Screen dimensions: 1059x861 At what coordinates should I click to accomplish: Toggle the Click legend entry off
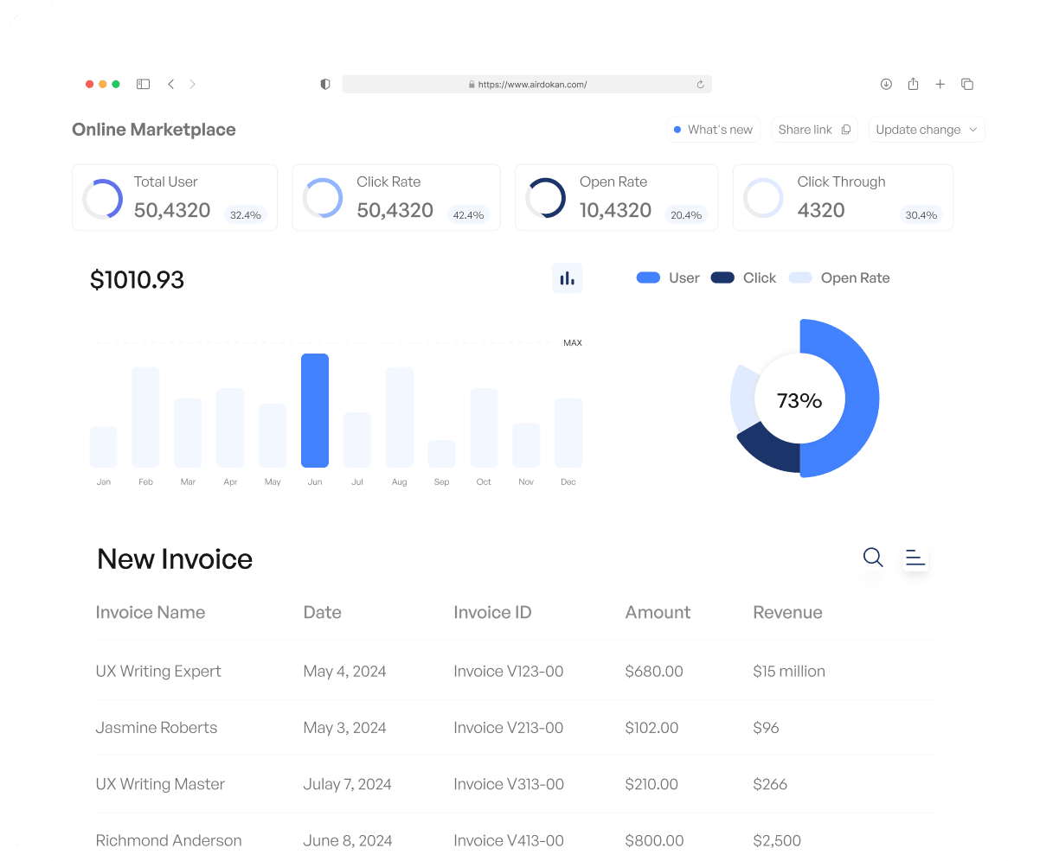click(x=721, y=277)
